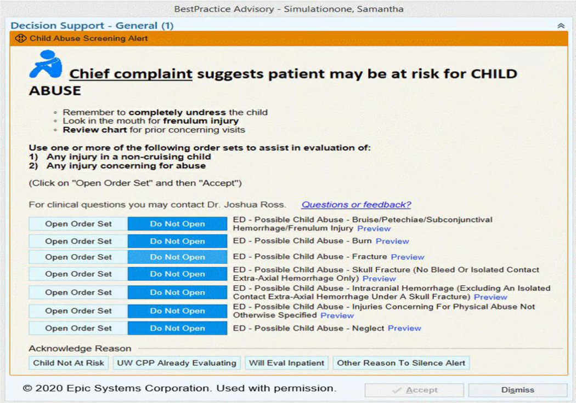This screenshot has width=576, height=403.
Task: Preview the Neglect order set
Action: pyautogui.click(x=404, y=328)
